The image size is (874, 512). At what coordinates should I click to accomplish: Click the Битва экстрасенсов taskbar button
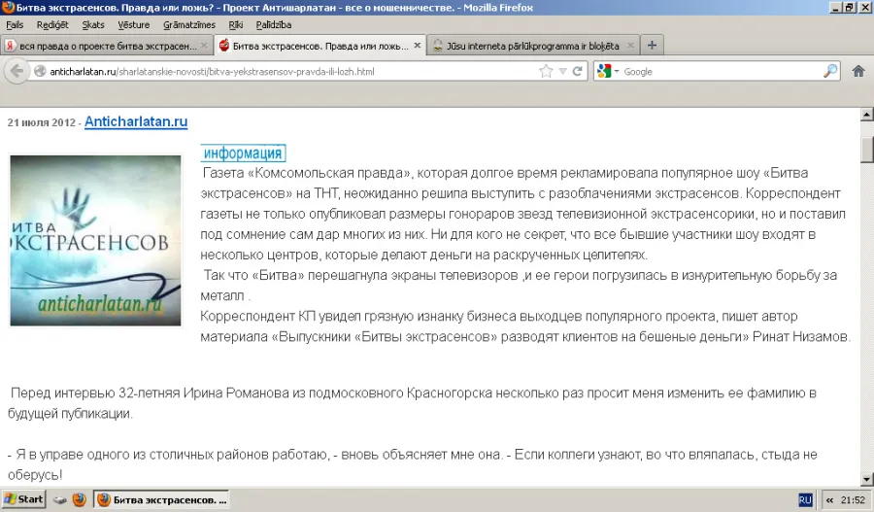161,499
